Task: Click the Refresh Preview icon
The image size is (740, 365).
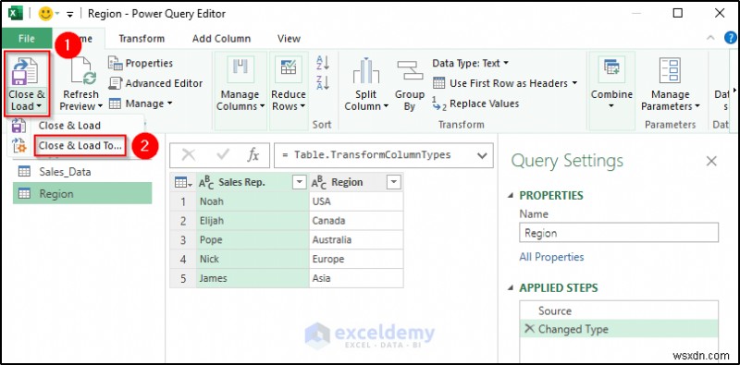Action: point(83,71)
